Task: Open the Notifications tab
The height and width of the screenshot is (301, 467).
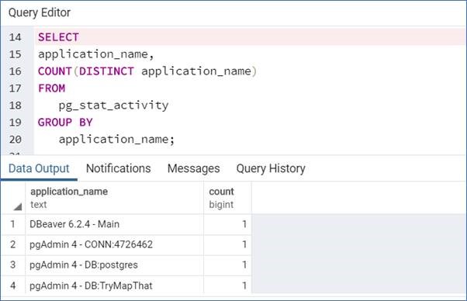Action: click(x=118, y=168)
